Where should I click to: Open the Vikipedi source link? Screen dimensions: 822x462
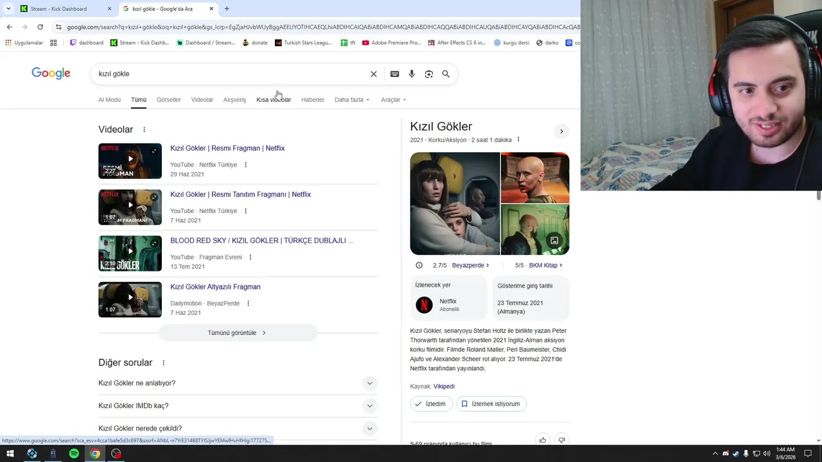tap(444, 386)
